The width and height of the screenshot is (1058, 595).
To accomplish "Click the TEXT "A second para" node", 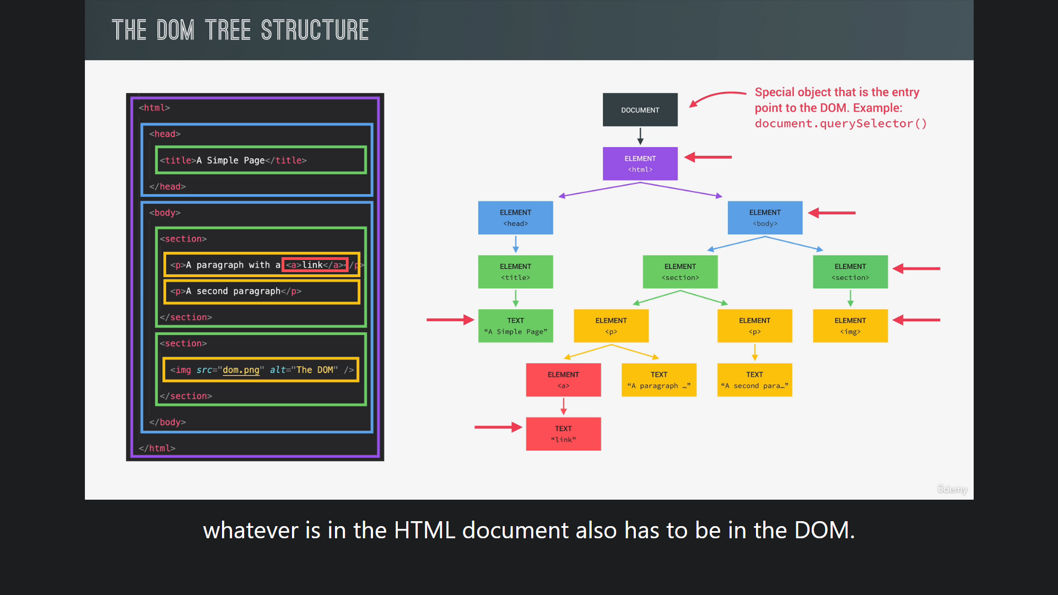I will click(x=754, y=380).
